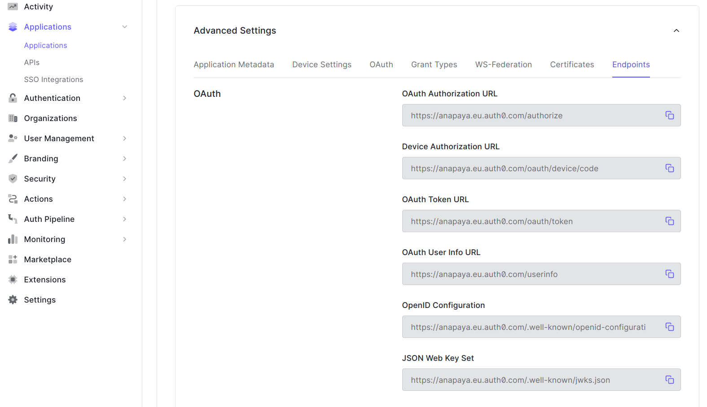Expand the Security menu chevron

point(125,179)
